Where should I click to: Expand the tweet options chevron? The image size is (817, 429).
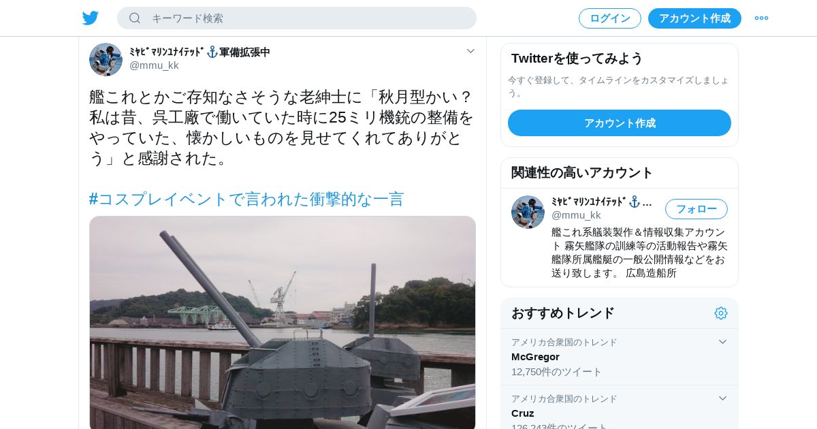pos(470,51)
